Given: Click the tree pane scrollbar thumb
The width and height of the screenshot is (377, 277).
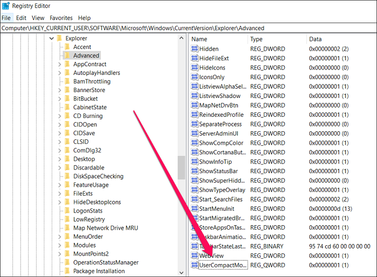Looking at the screenshot, I should pyautogui.click(x=181, y=167).
